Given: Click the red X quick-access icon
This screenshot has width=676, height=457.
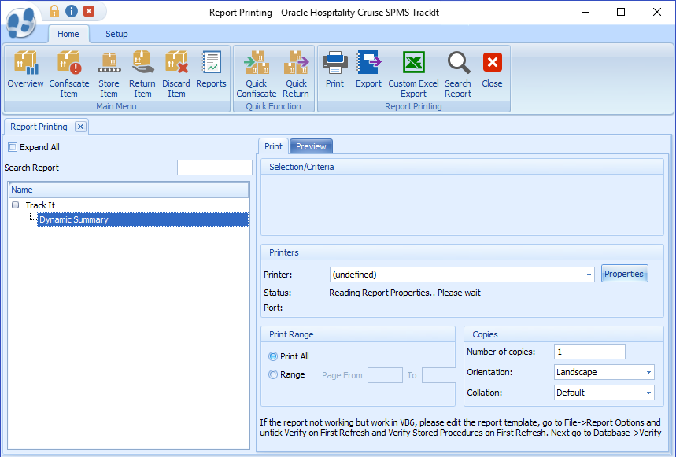Looking at the screenshot, I should pyautogui.click(x=89, y=11).
